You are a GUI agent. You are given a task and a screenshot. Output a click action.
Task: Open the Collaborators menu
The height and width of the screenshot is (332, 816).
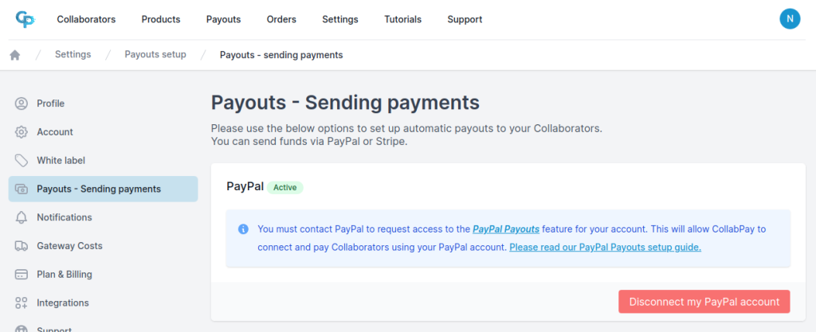point(86,19)
